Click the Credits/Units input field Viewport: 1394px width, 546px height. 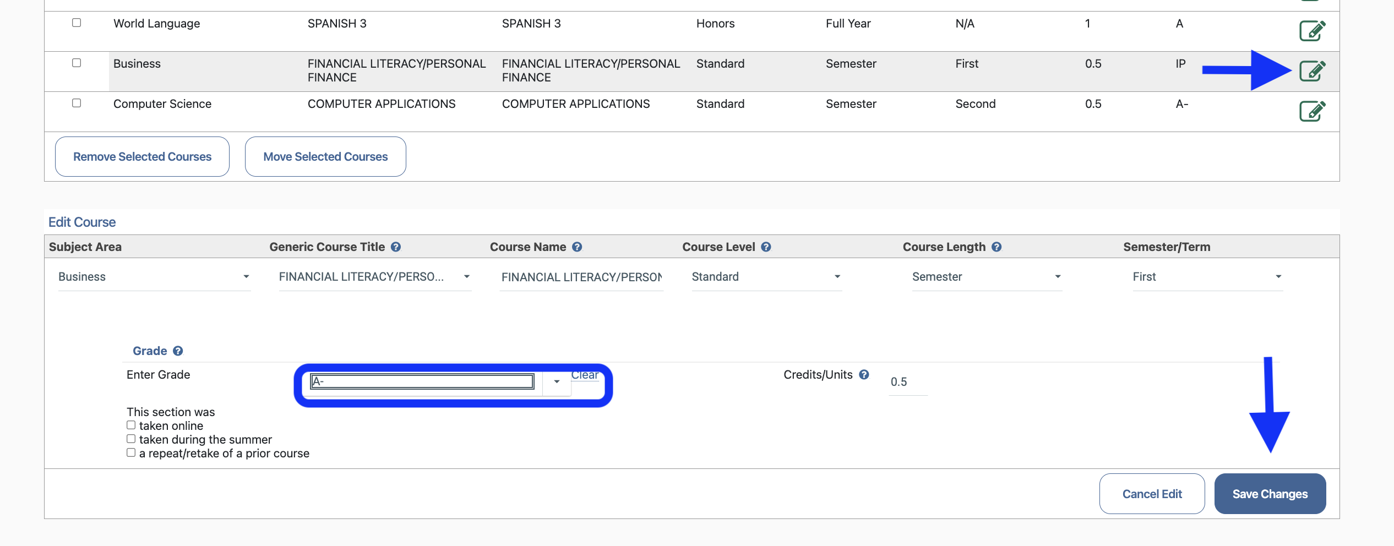click(906, 381)
